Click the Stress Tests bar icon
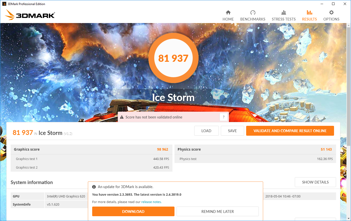Image resolution: width=351 pixels, height=221 pixels. click(284, 12)
